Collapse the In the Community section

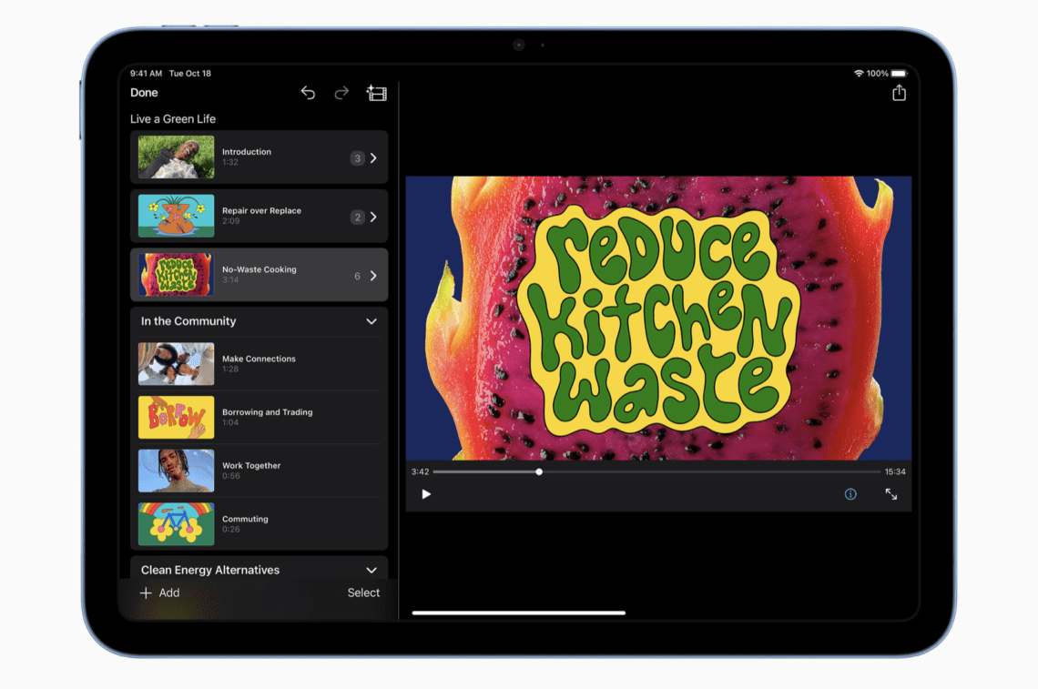371,321
